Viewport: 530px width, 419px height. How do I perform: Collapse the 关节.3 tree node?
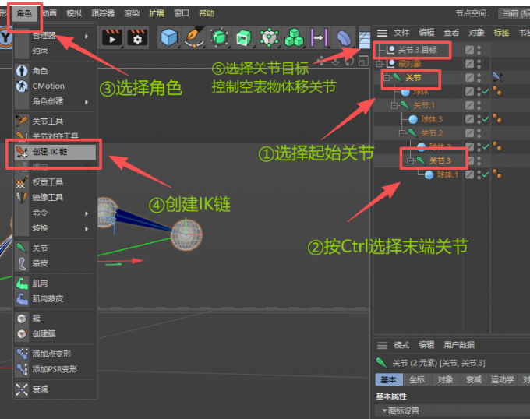pos(410,160)
